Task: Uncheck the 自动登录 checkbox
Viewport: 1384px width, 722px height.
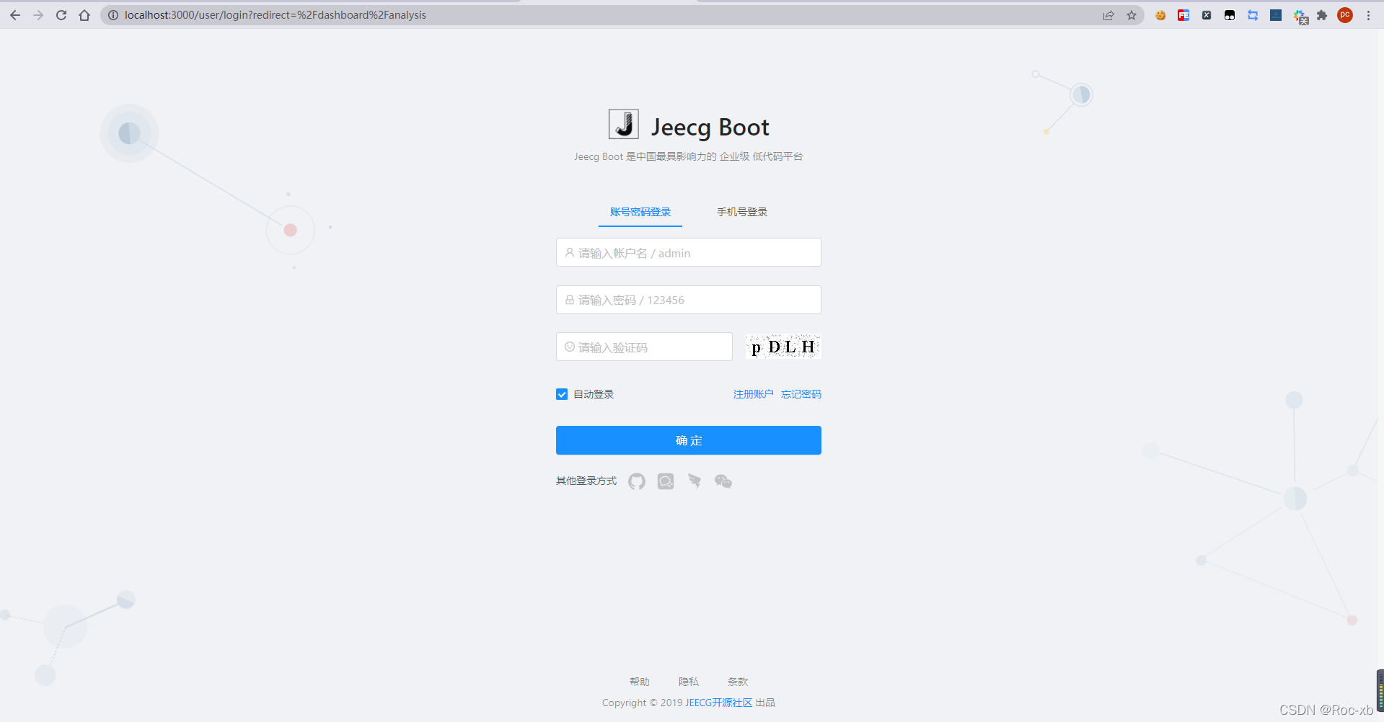Action: 562,394
